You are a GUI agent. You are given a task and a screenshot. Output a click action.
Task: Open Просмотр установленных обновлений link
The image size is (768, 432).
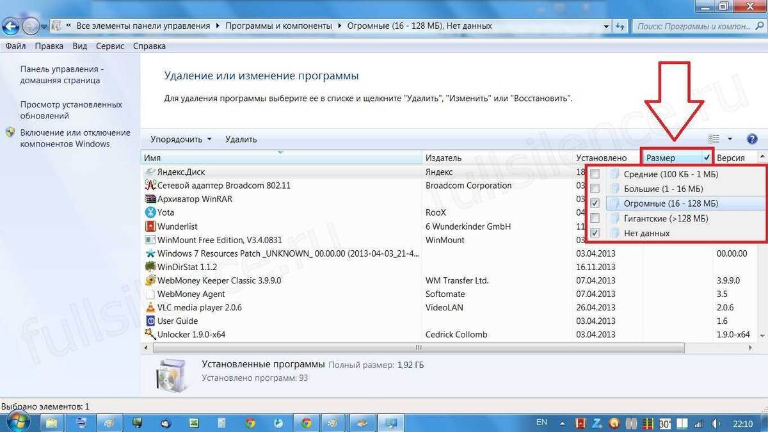[x=71, y=110]
